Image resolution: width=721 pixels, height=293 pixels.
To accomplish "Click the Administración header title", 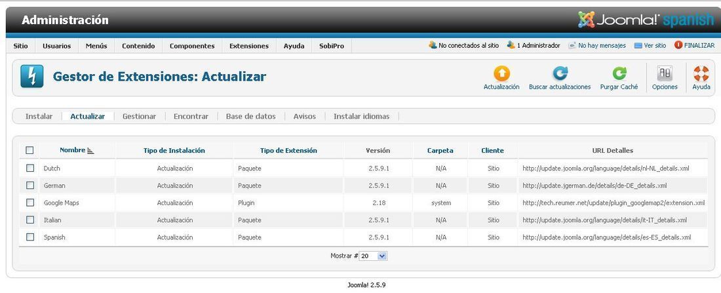I will click(x=65, y=20).
